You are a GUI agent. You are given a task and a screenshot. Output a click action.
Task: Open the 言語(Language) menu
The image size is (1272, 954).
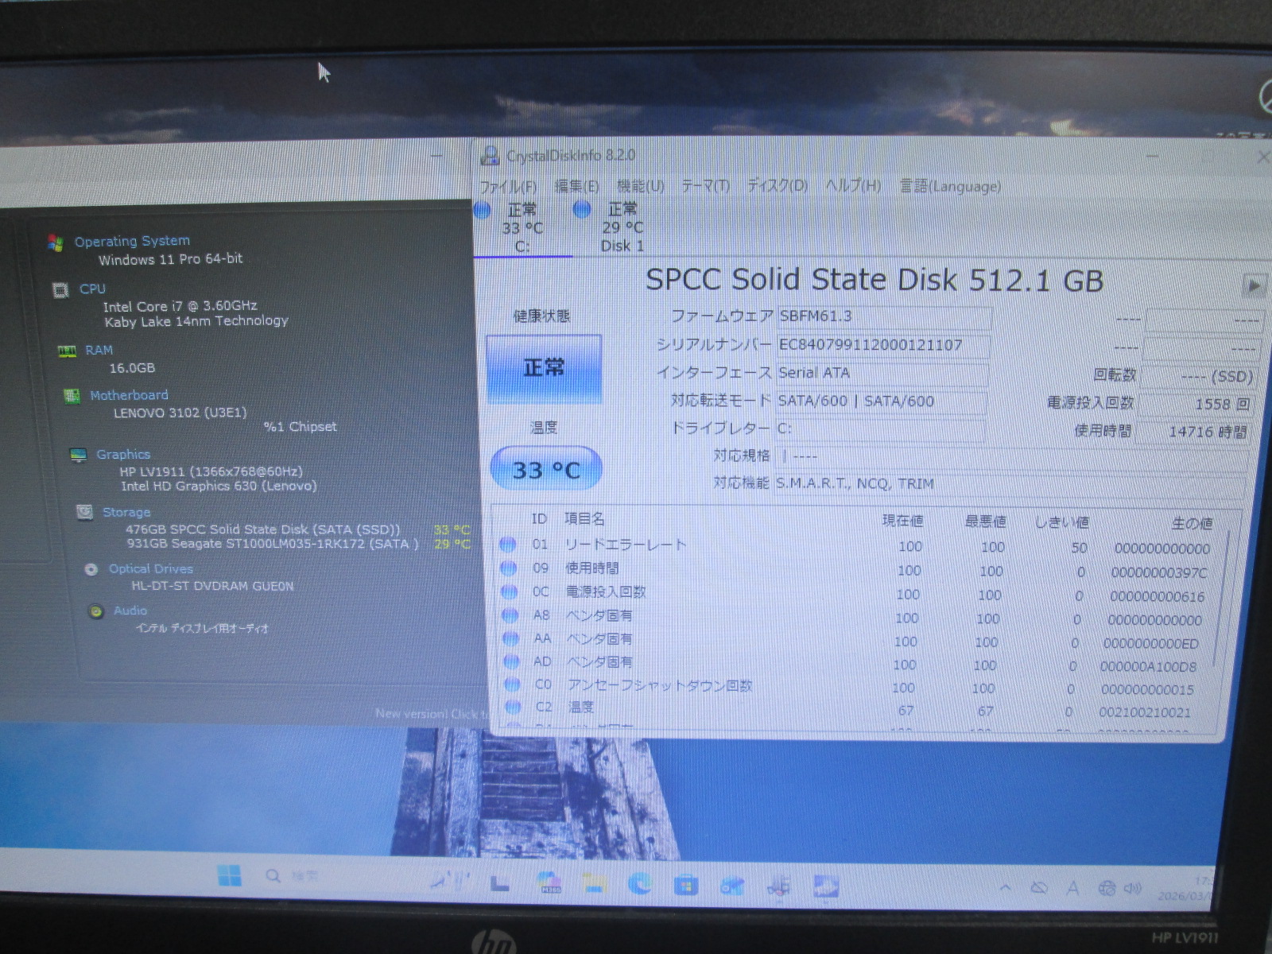click(x=950, y=187)
